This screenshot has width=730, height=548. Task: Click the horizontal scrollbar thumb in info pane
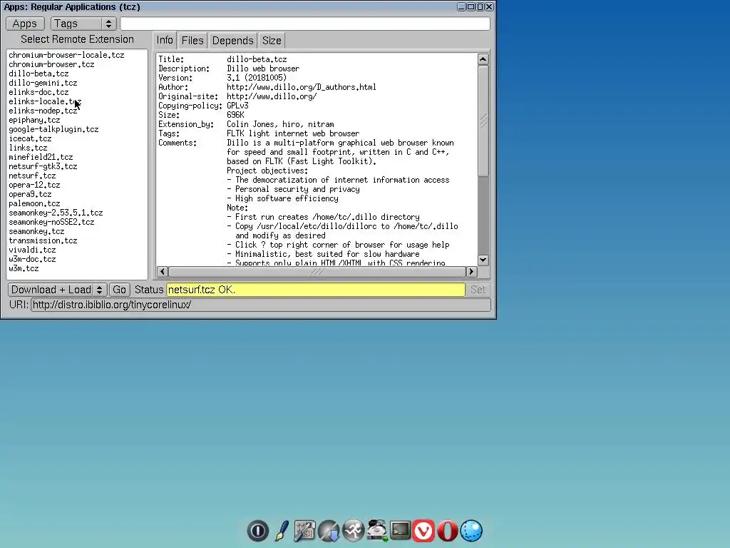[317, 272]
